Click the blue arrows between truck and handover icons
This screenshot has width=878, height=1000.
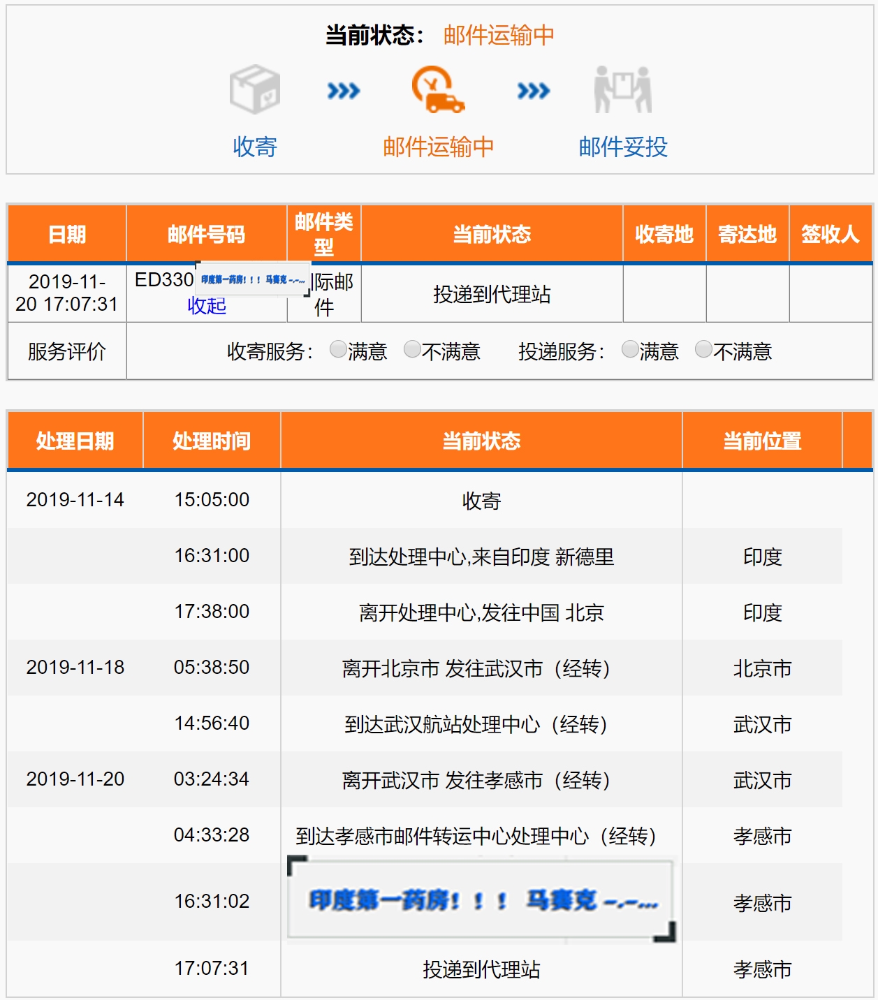click(534, 91)
